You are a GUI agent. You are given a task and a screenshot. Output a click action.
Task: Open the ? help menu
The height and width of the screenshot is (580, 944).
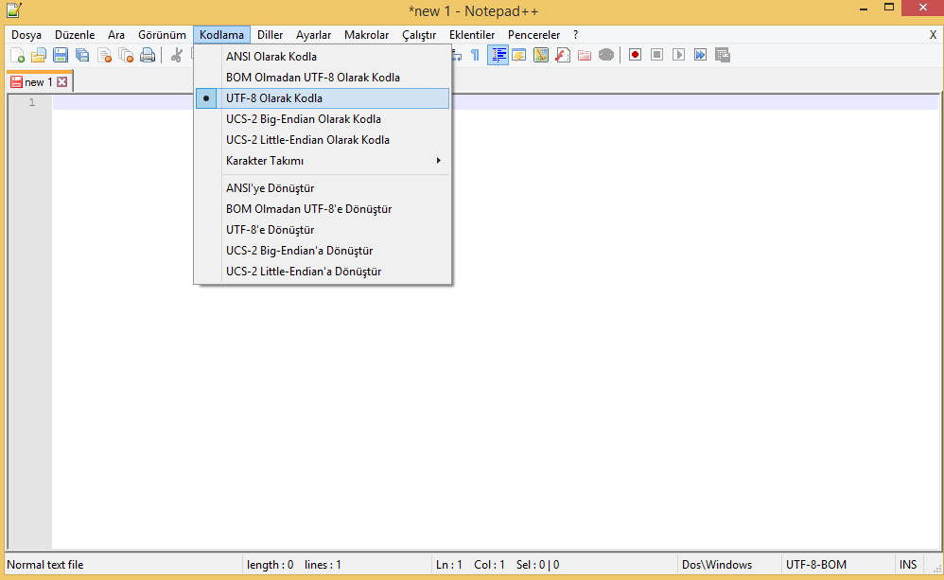pyautogui.click(x=575, y=35)
